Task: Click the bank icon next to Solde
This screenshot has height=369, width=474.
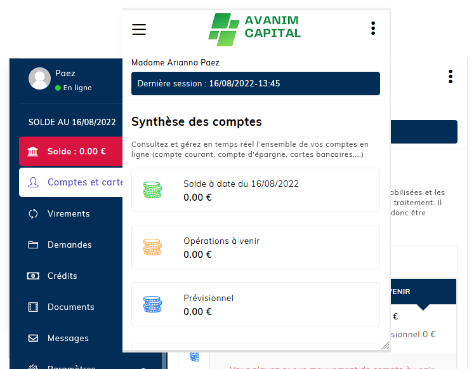Action: tap(32, 151)
